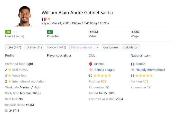Viewport: 185px width, 115px height.
Task: Follow the player with Follow (1449)
Action: (57, 47)
